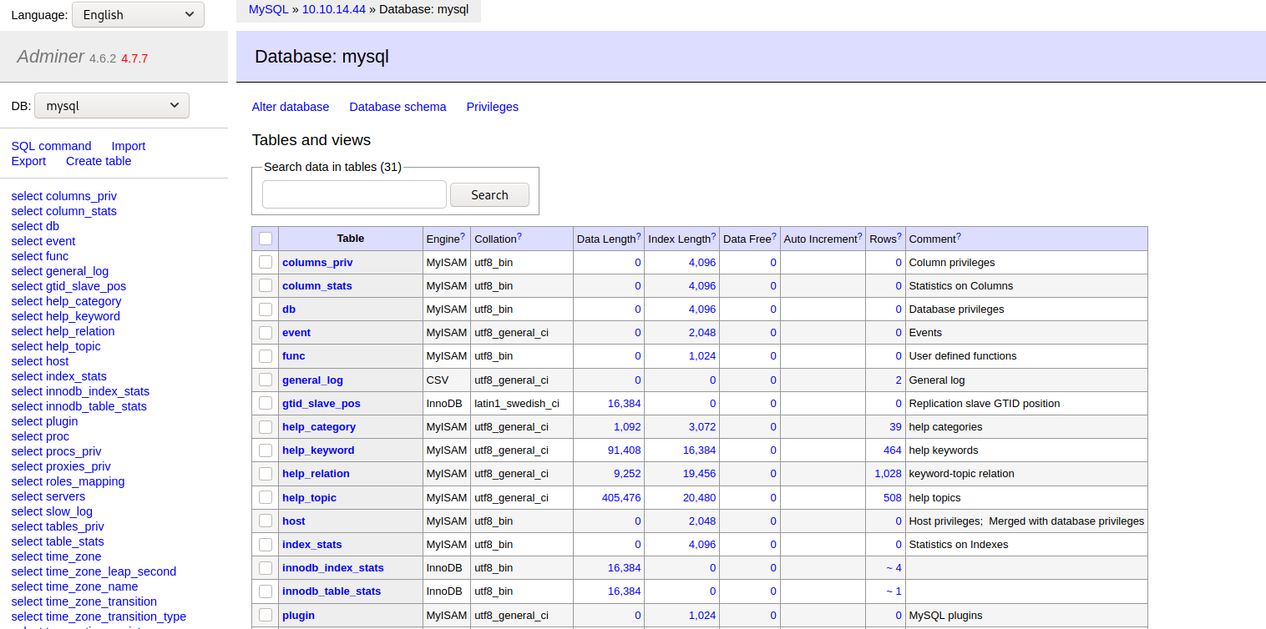Click the 10.10.14.44 server breadcrumb link

pos(334,9)
